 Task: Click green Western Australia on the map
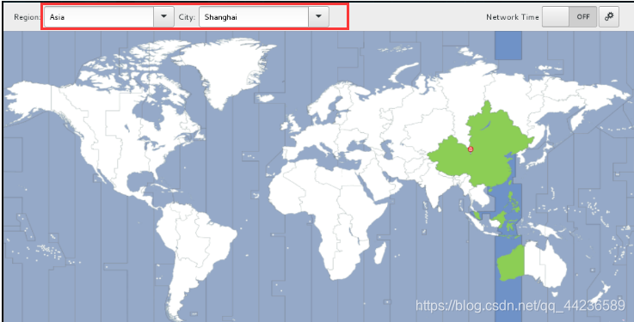click(x=510, y=262)
